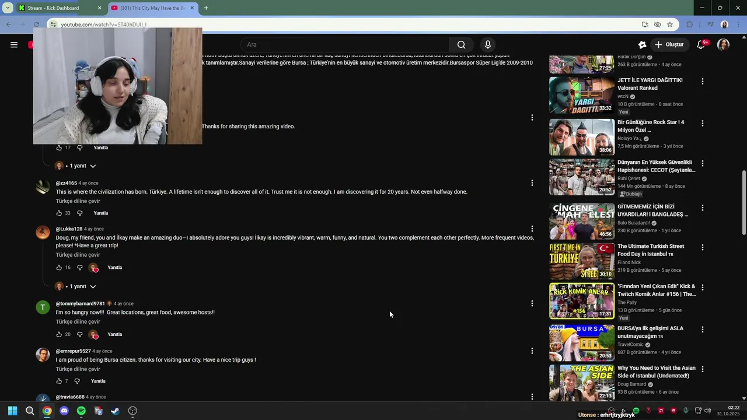747x420 pixels.
Task: Translate tommybarnard9781's comment to Turkish
Action: [x=78, y=322]
